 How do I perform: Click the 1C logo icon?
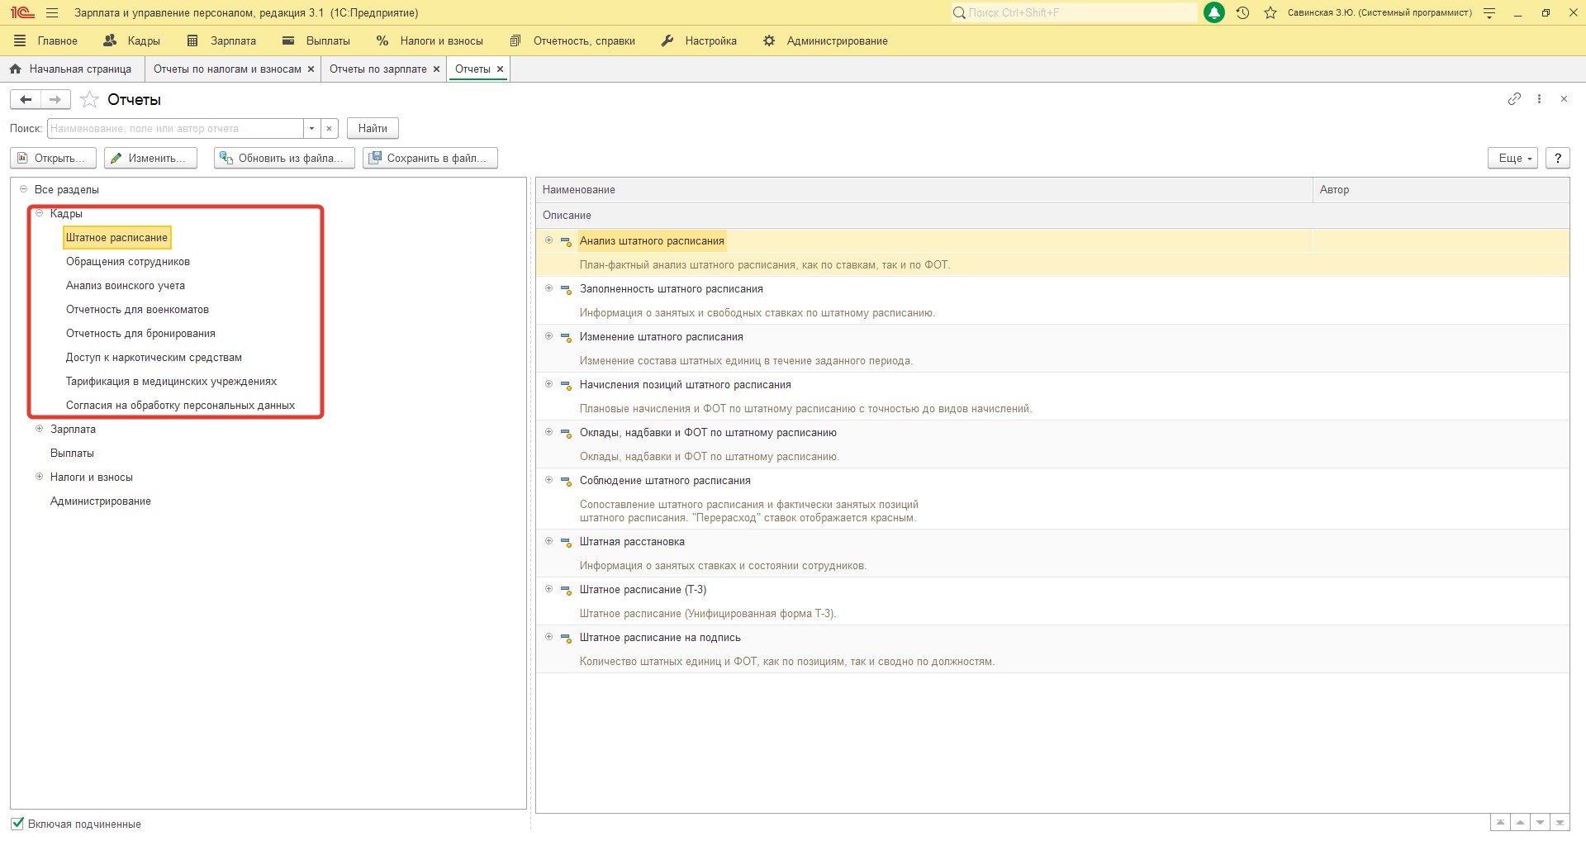click(x=22, y=12)
